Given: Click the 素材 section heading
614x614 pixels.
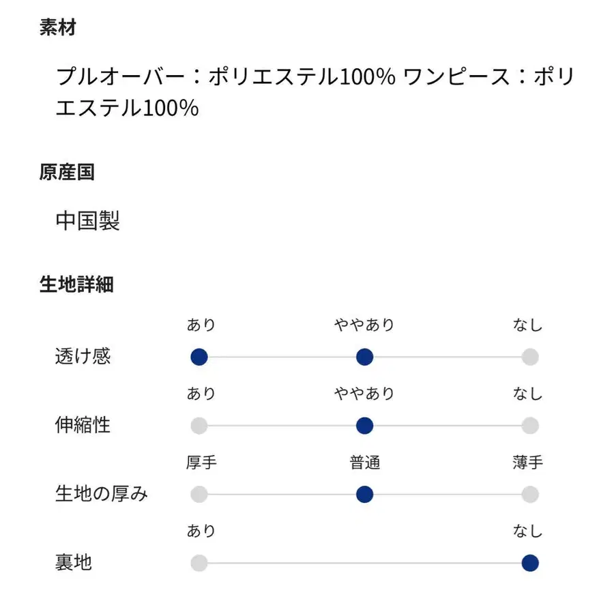Looking at the screenshot, I should (57, 28).
